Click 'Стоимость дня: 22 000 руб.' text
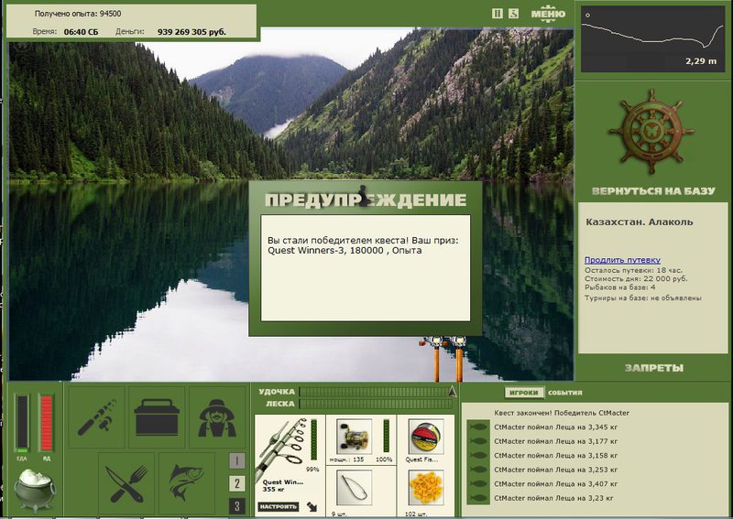Image resolution: width=733 pixels, height=519 pixels. coord(636,279)
